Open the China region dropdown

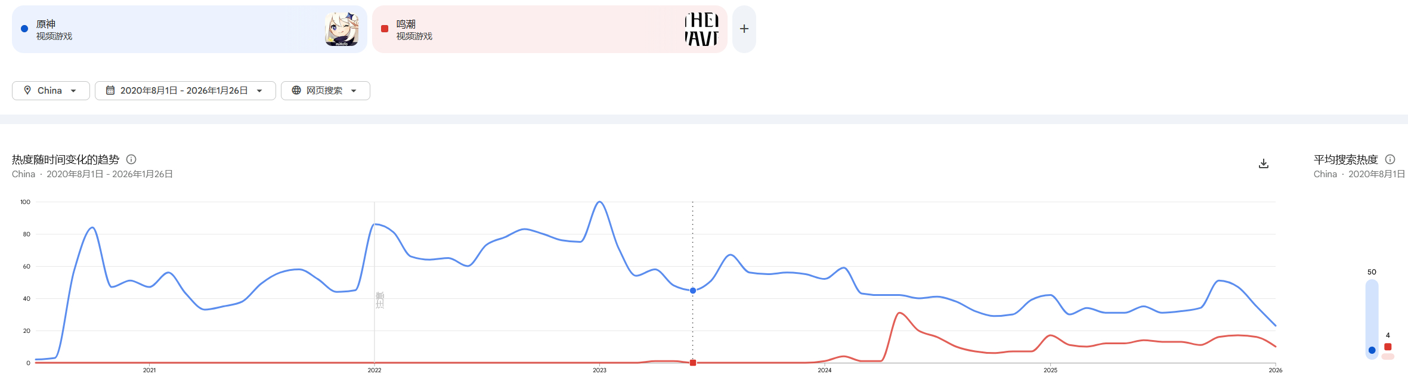pos(51,91)
